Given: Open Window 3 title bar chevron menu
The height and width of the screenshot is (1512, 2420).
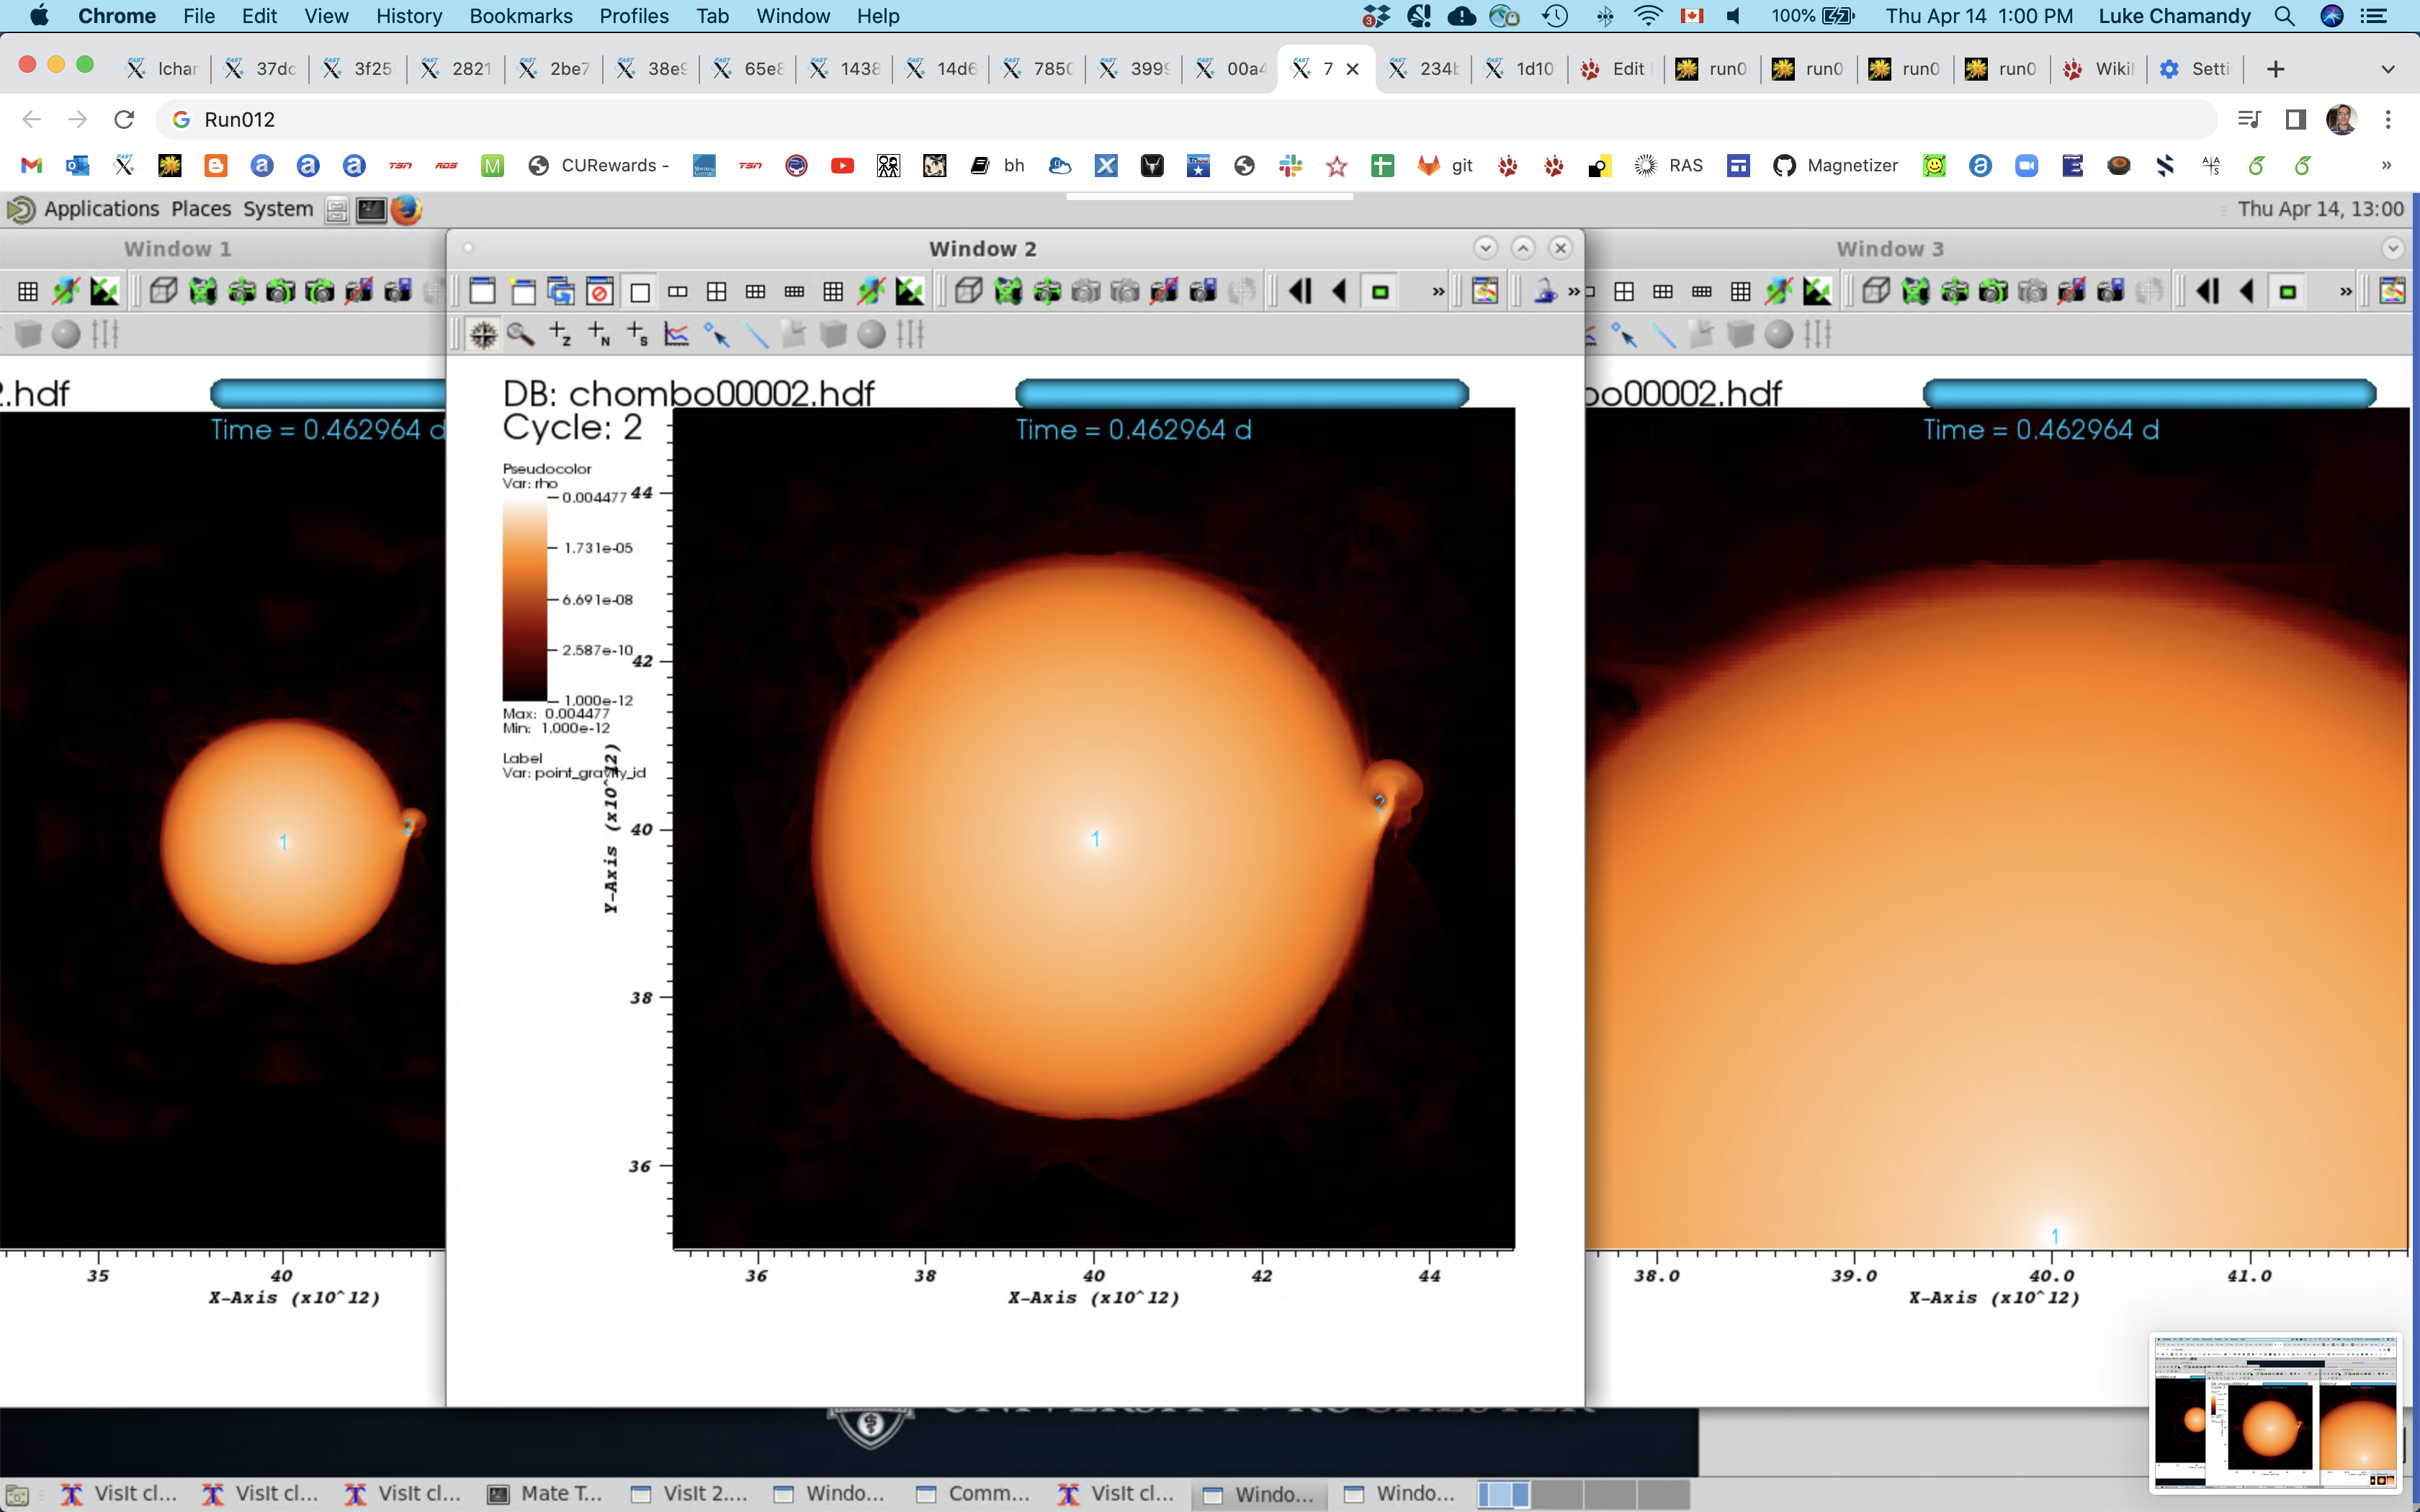Looking at the screenshot, I should [x=2392, y=248].
